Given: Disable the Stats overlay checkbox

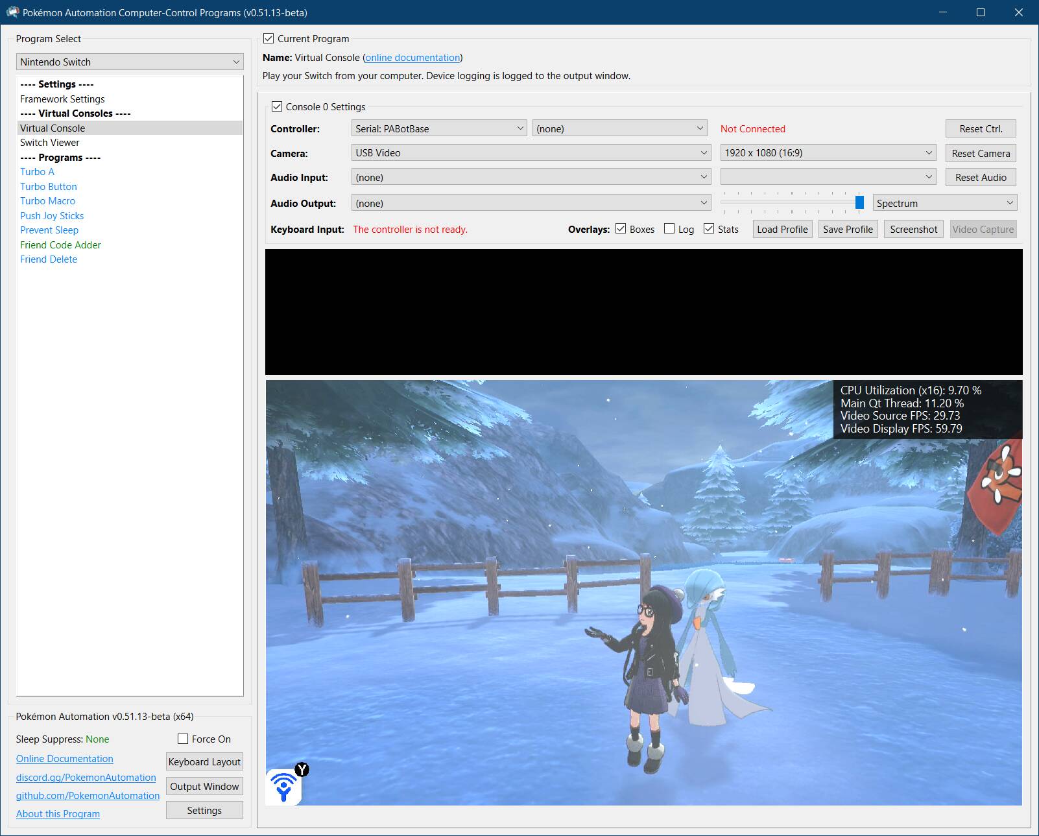Looking at the screenshot, I should (x=709, y=229).
